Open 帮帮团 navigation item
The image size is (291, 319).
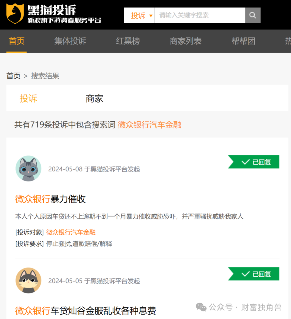point(243,41)
